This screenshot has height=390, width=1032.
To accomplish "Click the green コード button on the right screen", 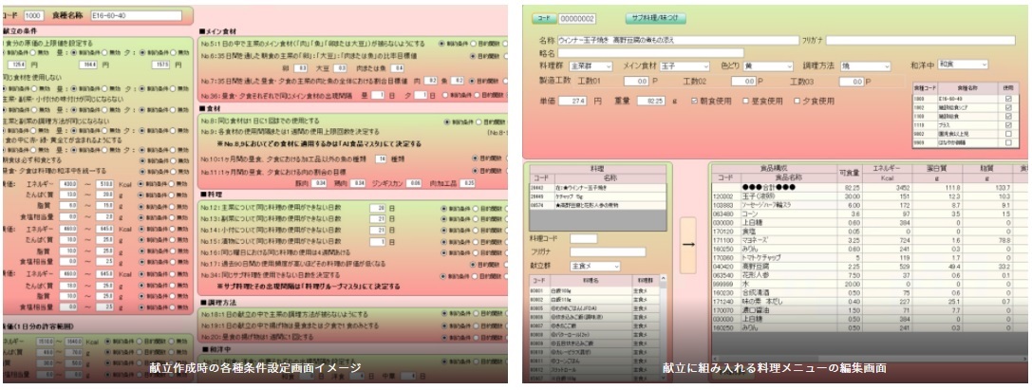I will (x=542, y=17).
